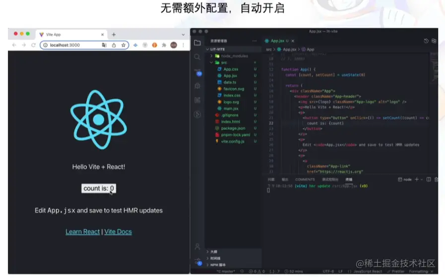Open data.ts in the file tree
The height and width of the screenshot is (278, 445).
click(x=230, y=82)
